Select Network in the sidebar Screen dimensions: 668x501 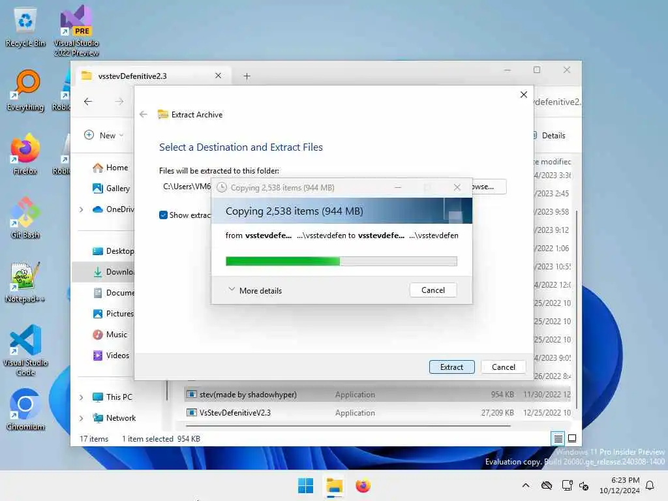[x=114, y=418]
